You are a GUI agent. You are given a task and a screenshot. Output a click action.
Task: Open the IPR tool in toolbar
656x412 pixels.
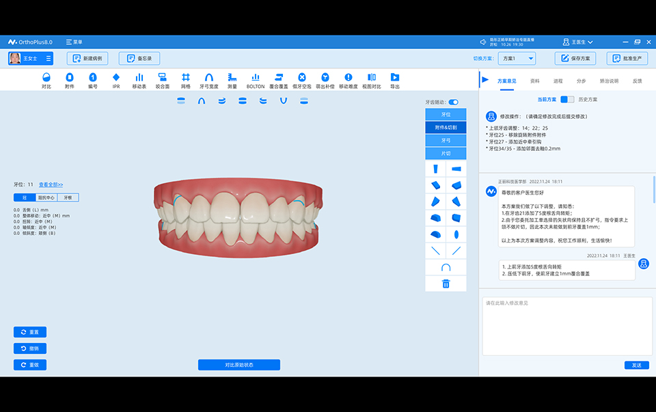[116, 81]
